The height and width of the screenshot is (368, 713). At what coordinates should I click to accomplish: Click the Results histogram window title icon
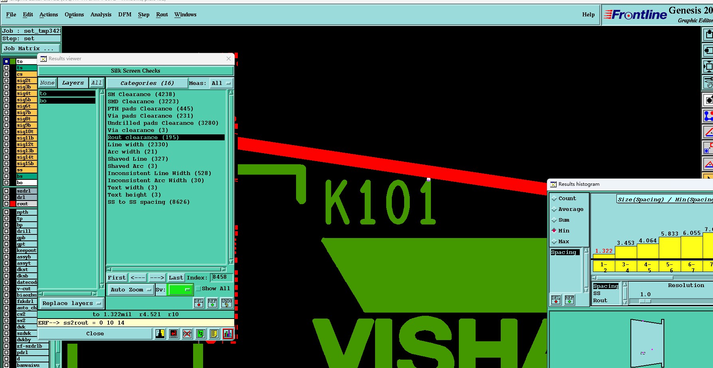tap(553, 184)
